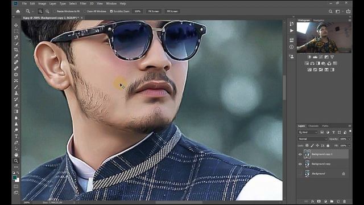Select the Blur tool

pos(16,118)
